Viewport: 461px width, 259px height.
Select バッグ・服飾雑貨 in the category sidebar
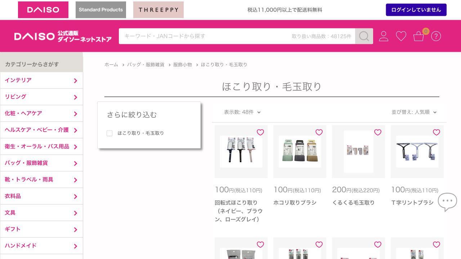pyautogui.click(x=41, y=163)
